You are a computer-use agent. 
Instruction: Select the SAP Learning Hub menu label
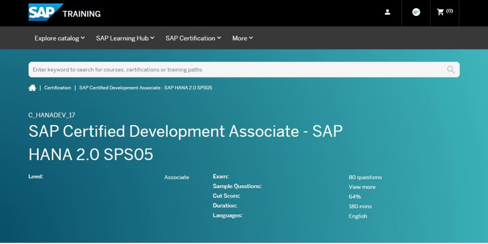tap(122, 38)
